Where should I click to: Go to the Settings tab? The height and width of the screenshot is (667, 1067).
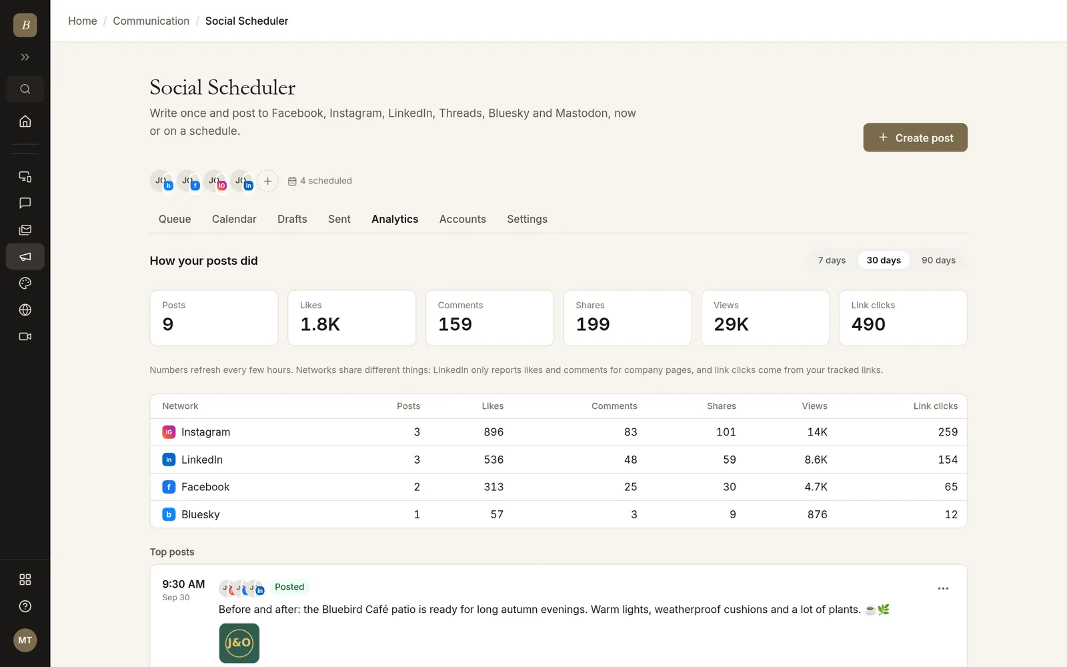pyautogui.click(x=527, y=219)
